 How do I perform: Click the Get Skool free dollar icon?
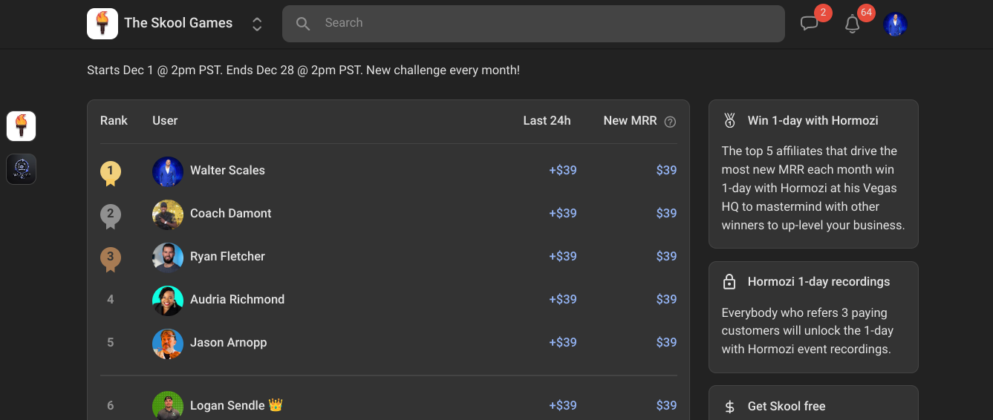(729, 407)
